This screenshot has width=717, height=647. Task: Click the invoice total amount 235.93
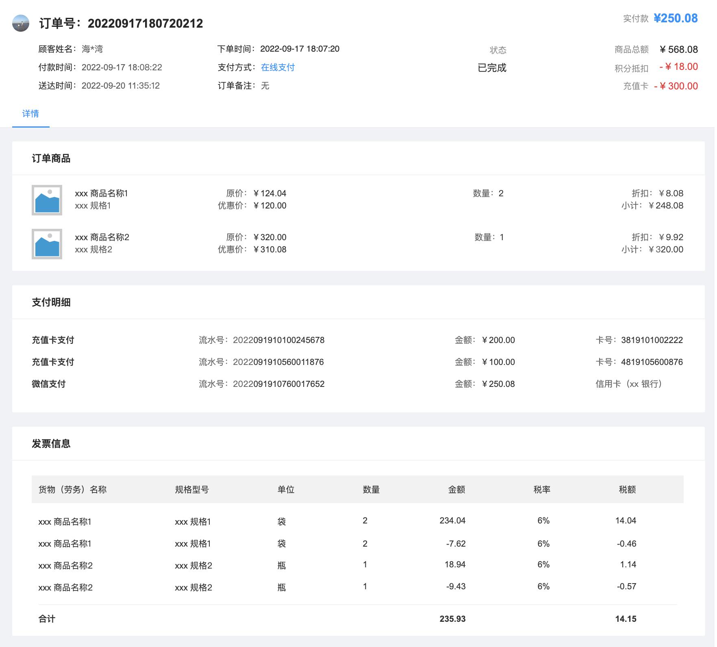[452, 619]
